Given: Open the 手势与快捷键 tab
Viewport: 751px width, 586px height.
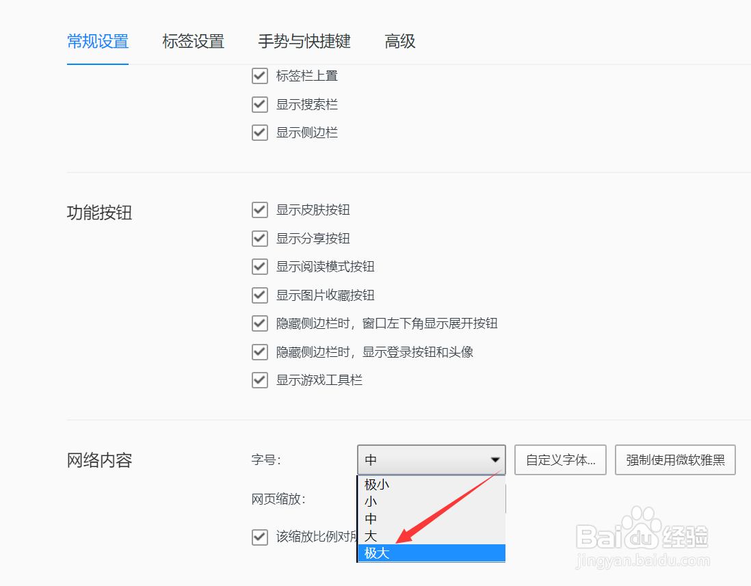Looking at the screenshot, I should coord(304,42).
